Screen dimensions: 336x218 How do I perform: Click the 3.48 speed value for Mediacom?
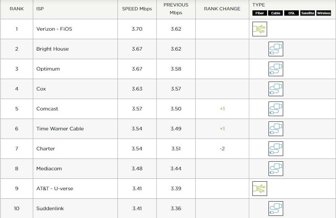tap(137, 168)
